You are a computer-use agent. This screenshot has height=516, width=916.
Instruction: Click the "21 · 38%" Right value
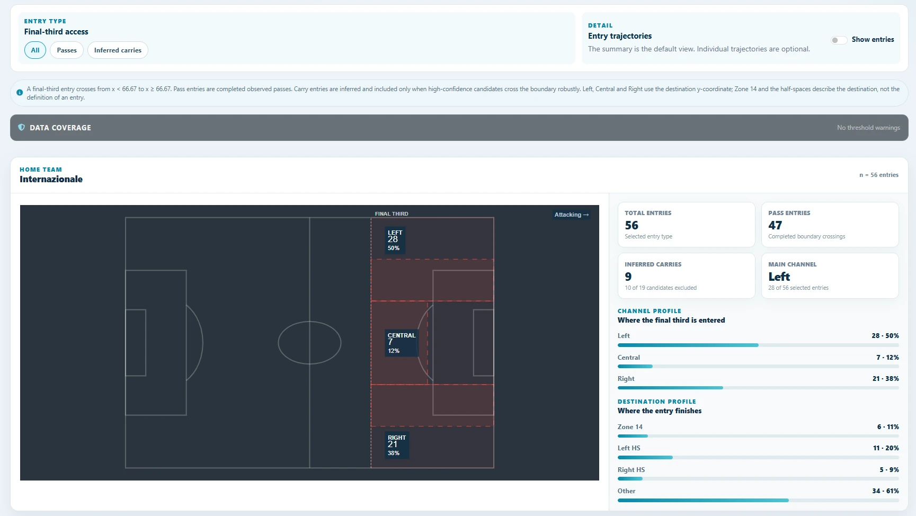tap(885, 379)
